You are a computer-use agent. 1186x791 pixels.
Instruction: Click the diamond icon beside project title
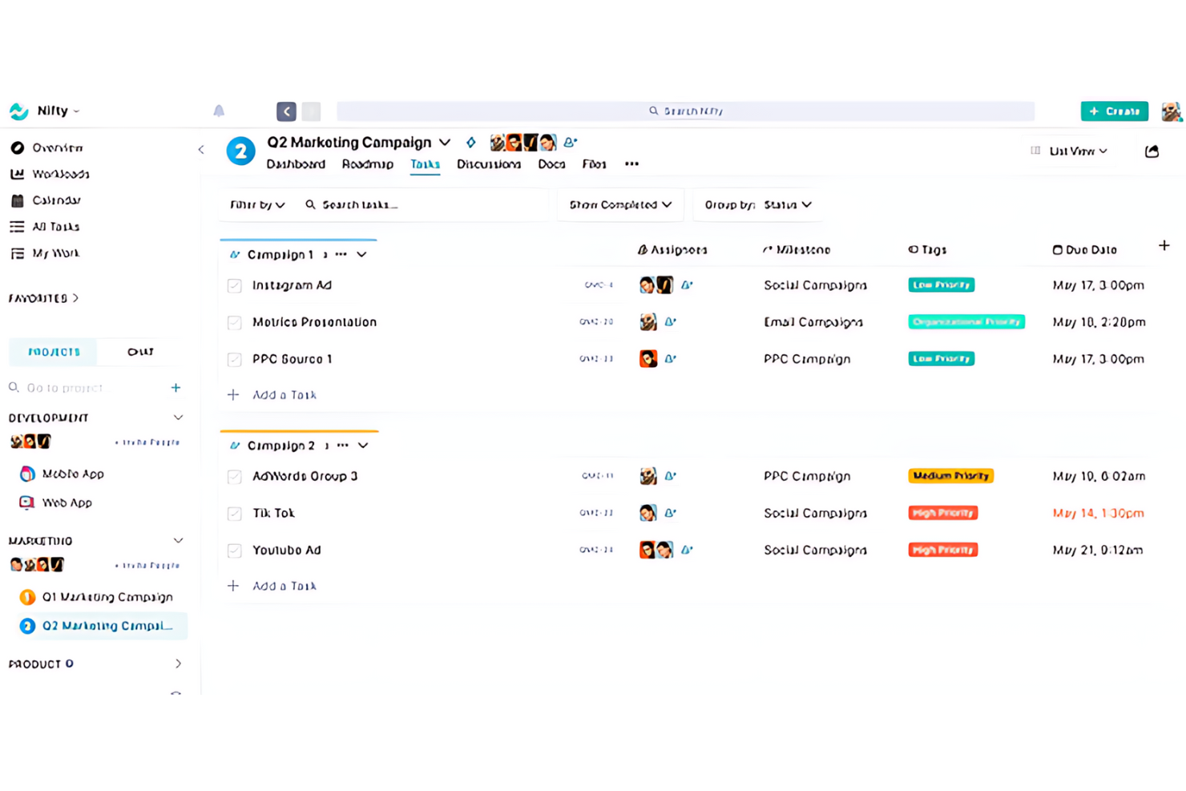pyautogui.click(x=471, y=143)
